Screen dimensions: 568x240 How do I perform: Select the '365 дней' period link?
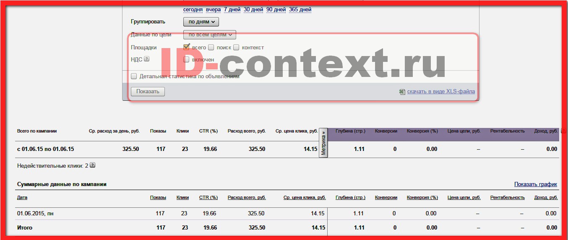tap(300, 10)
